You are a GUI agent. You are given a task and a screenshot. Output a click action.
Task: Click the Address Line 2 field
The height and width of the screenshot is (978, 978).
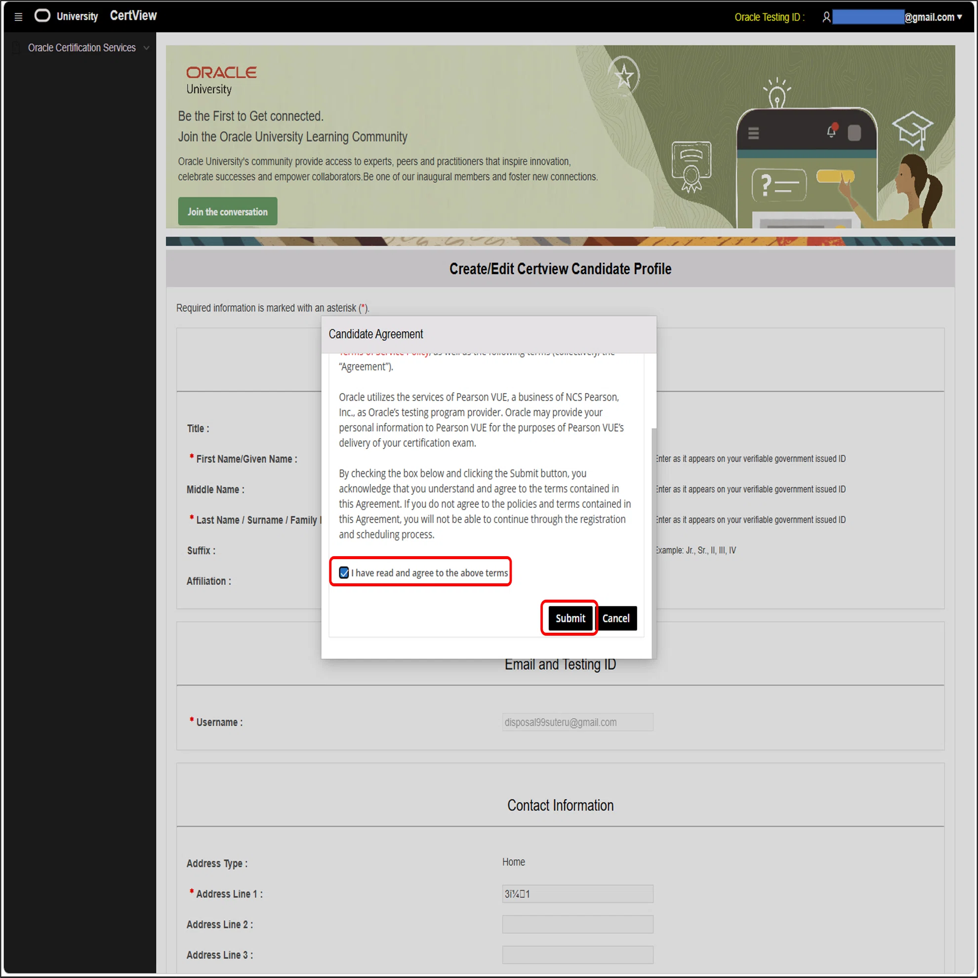point(577,924)
